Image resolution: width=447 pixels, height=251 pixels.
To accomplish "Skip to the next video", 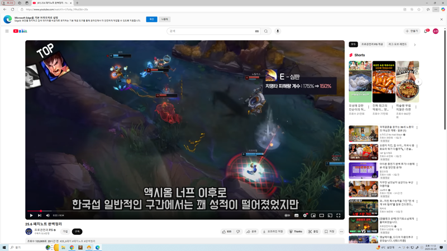I will coord(39,215).
